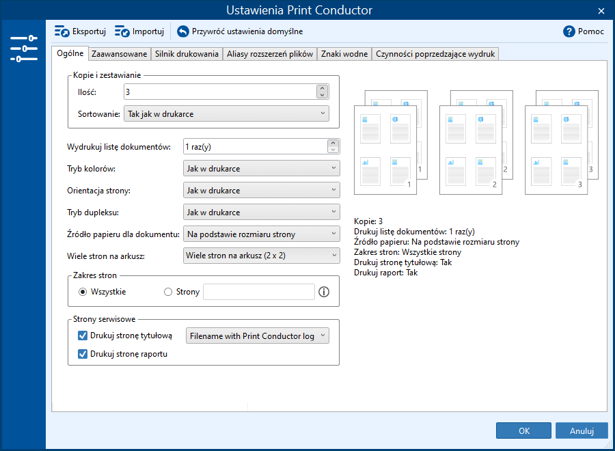Click 'Drukuj raport: Tak' summary text

click(x=385, y=273)
